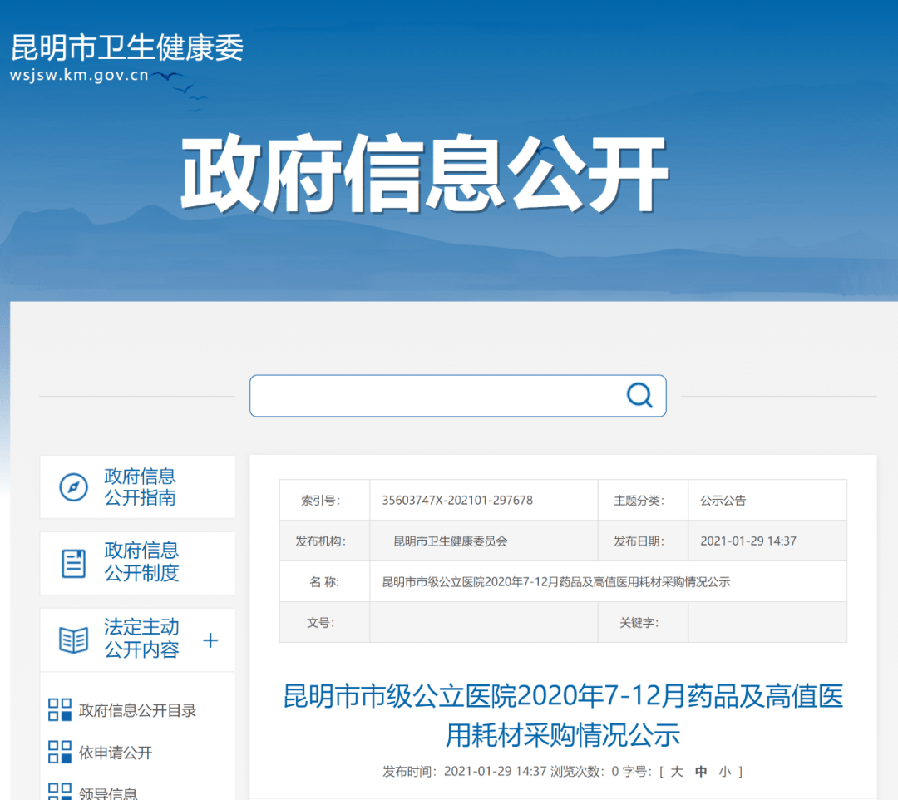Click the grid icon beside 政府信息公开目录
Image resolution: width=898 pixels, height=800 pixels.
[60, 709]
